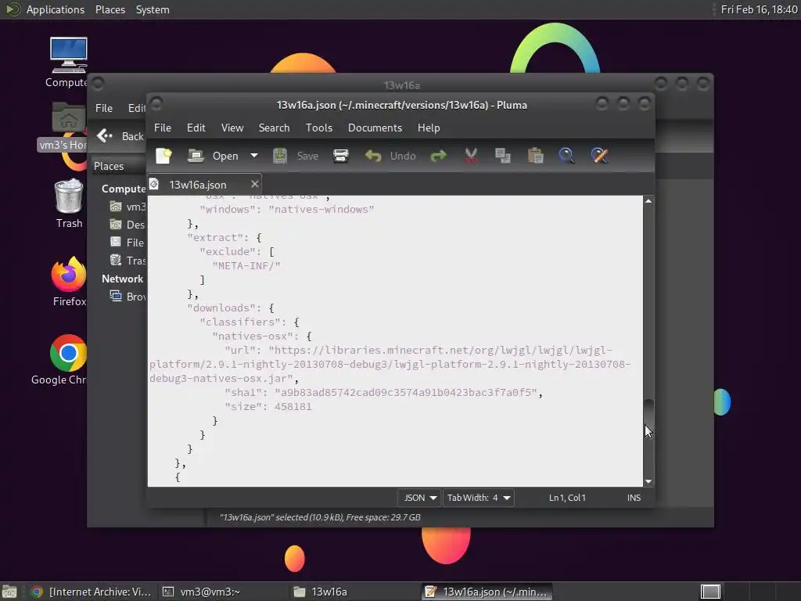Click the vertical scrollbar thumb in editor

[x=648, y=416]
